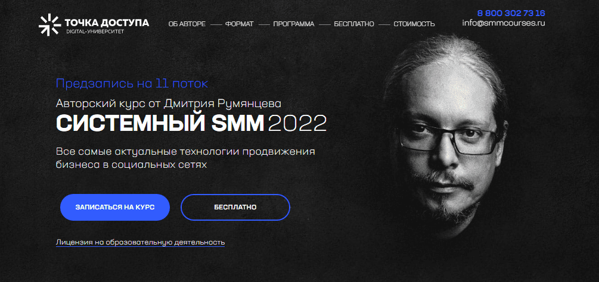Click the Digital-университет tagline under the logo

point(95,32)
